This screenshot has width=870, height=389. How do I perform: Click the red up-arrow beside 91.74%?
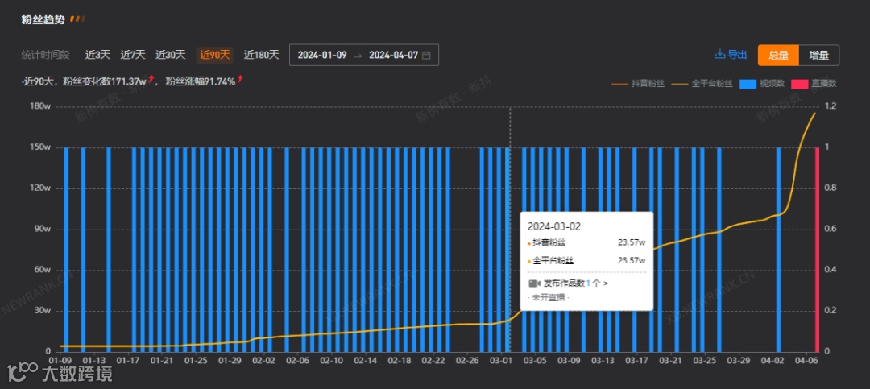240,79
